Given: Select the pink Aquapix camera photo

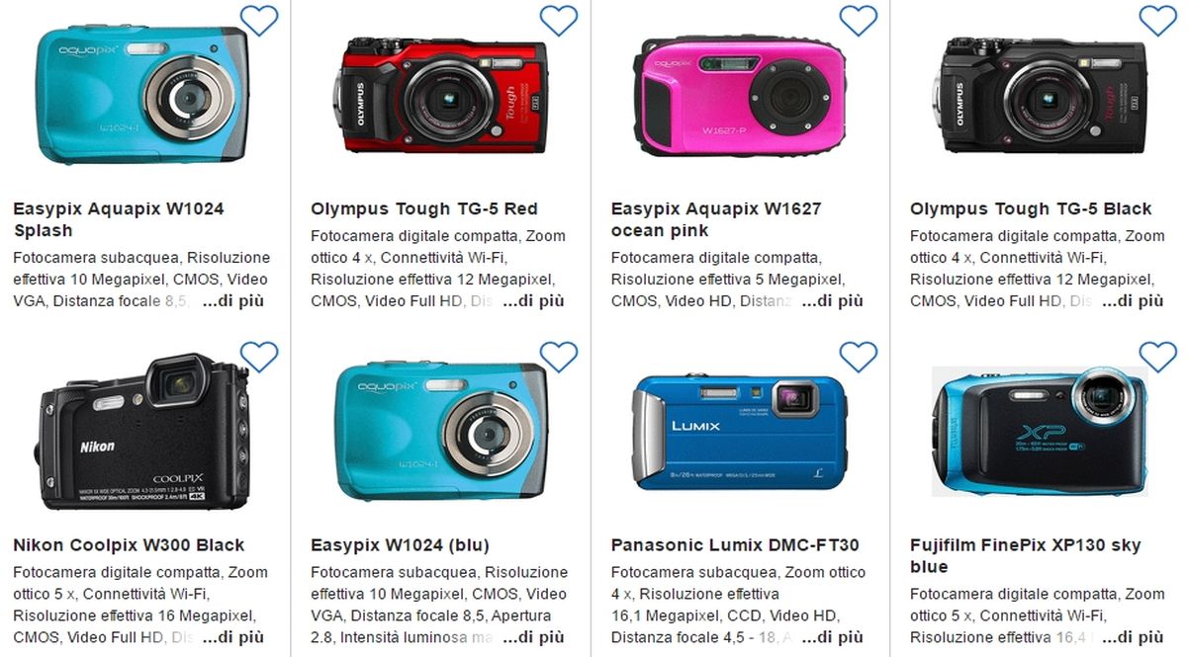Looking at the screenshot, I should click(x=740, y=94).
